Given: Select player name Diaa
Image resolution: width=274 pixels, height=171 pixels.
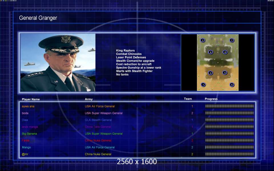Looking at the screenshot, I should coord(25,120).
